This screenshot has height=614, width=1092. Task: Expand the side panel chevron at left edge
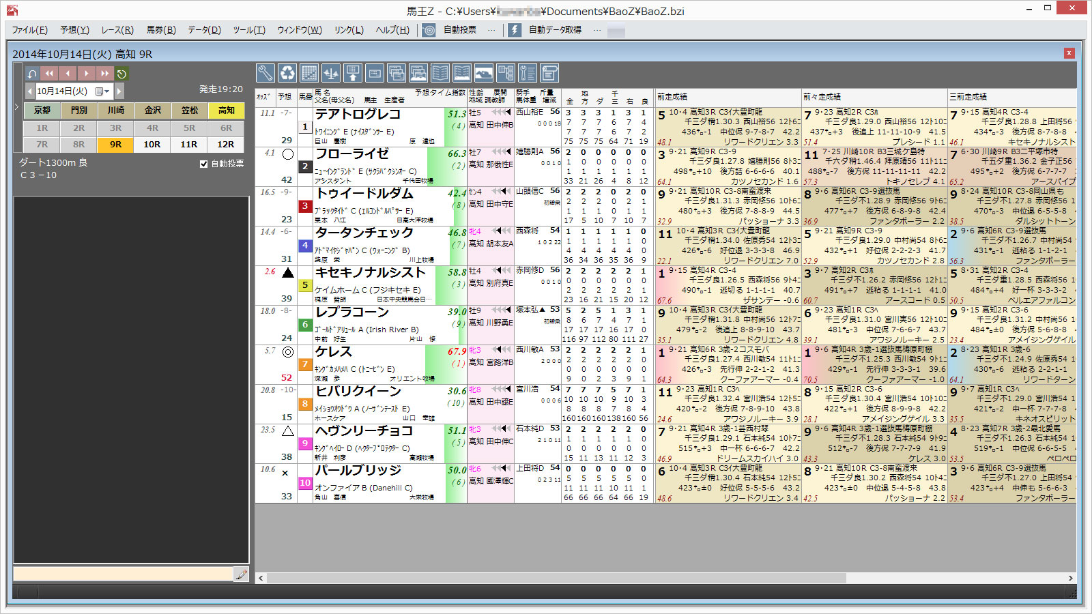coord(17,107)
